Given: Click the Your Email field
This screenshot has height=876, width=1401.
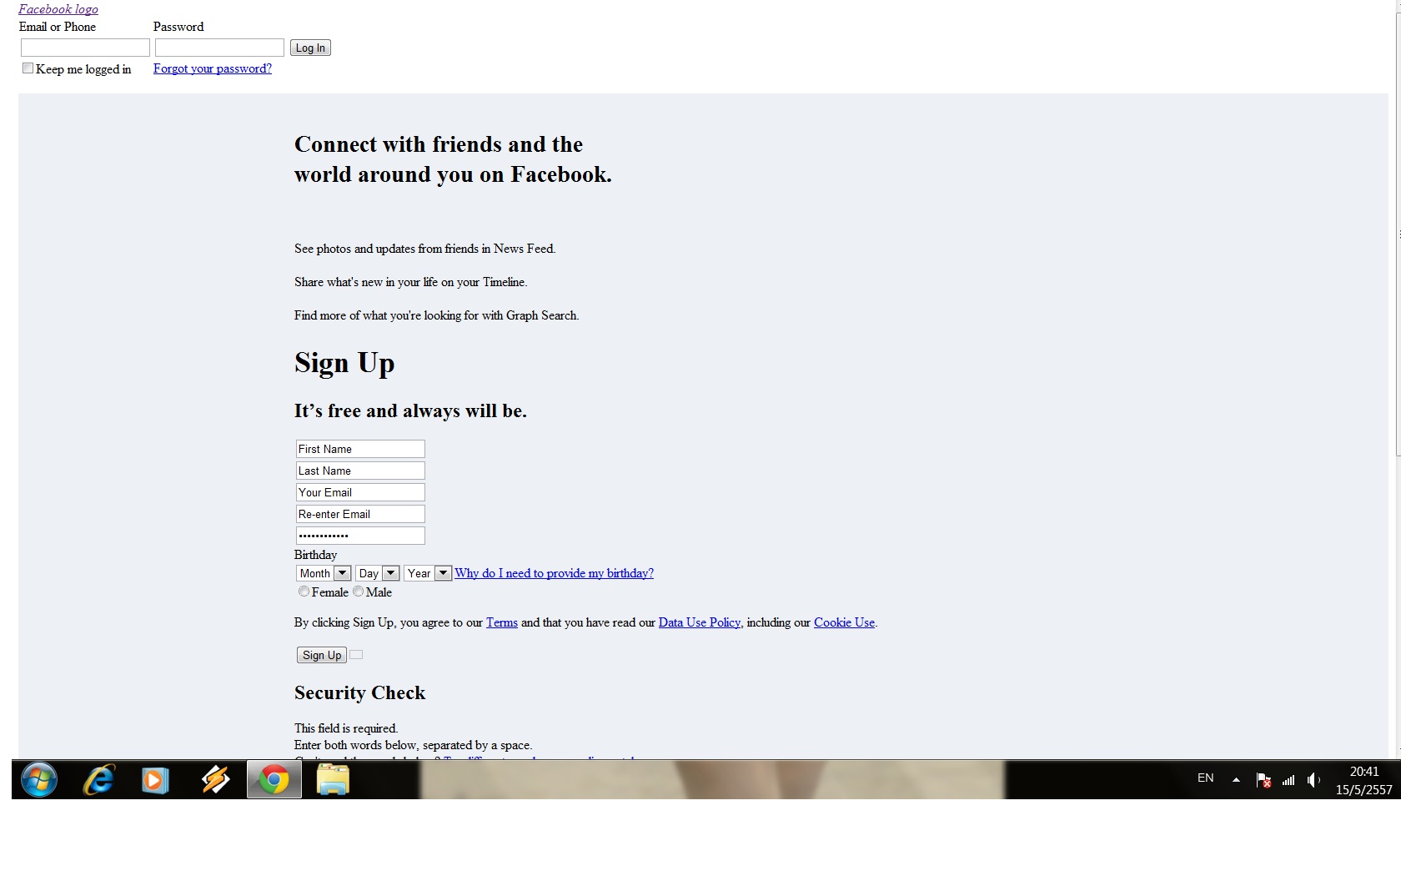Looking at the screenshot, I should click(360, 492).
